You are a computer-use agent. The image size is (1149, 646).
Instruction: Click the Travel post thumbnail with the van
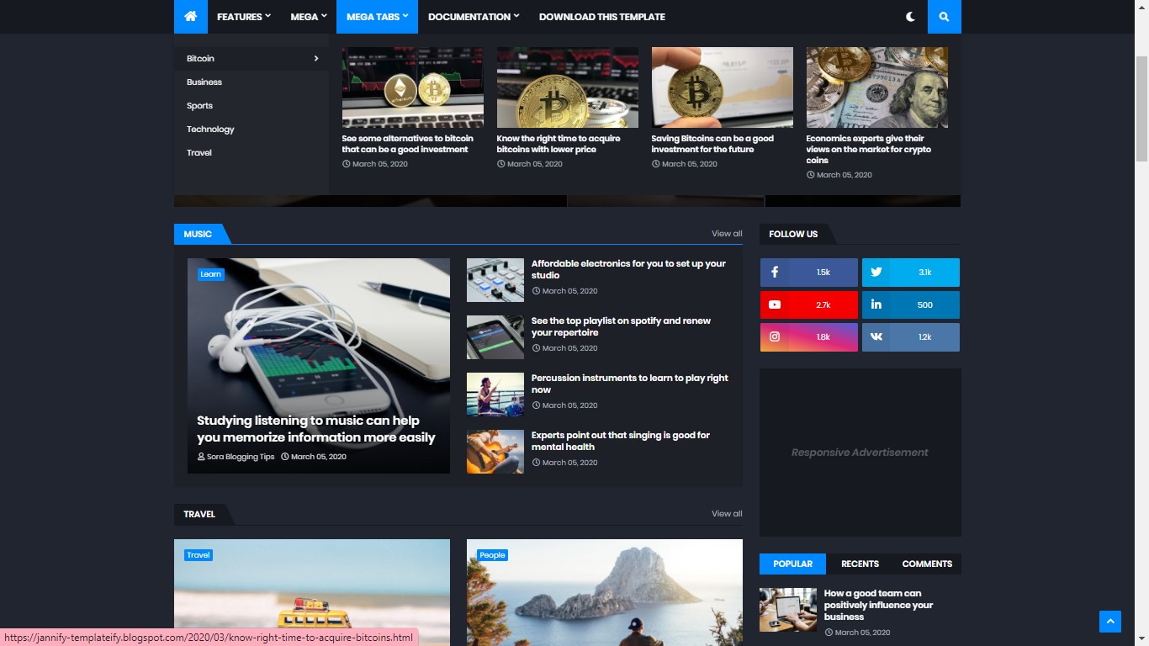(x=311, y=592)
